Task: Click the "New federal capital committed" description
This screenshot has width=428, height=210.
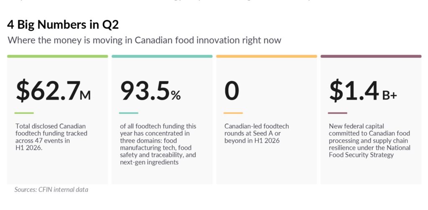Action: click(x=369, y=141)
